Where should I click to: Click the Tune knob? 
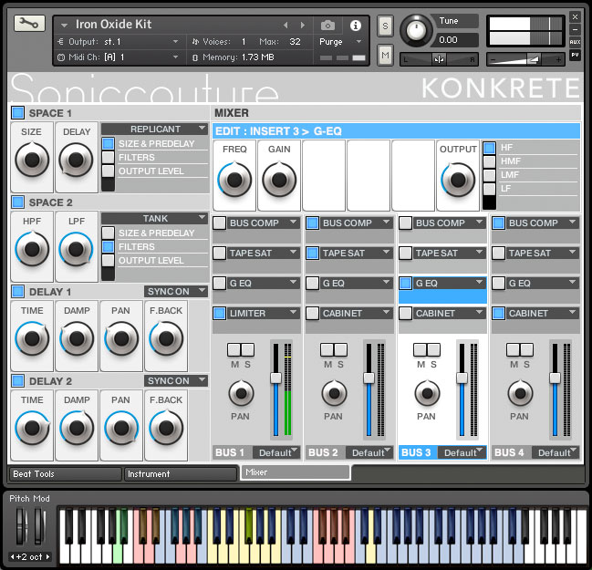(x=416, y=31)
